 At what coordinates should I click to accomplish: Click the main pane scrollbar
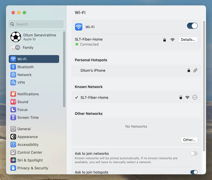[x=204, y=86]
